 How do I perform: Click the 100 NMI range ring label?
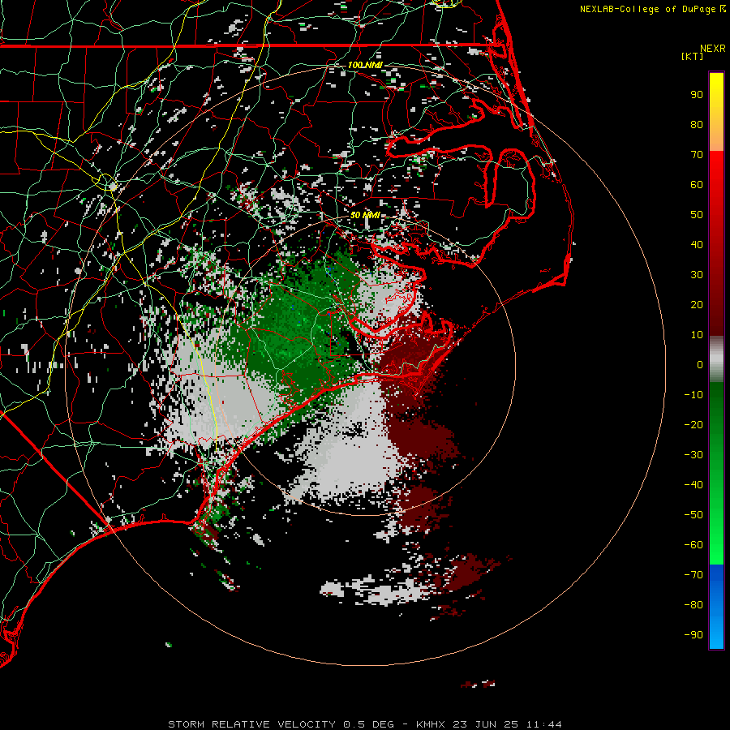pos(365,65)
